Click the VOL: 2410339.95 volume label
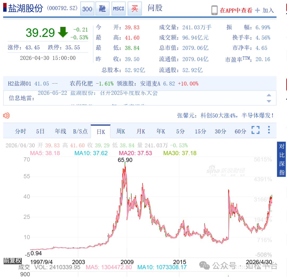Viewport: 287px width, 277px height. [57, 267]
